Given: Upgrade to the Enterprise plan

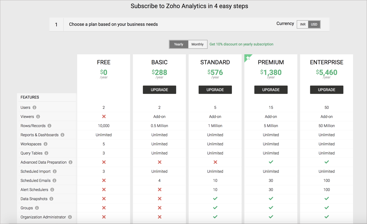Looking at the screenshot, I should pos(326,90).
